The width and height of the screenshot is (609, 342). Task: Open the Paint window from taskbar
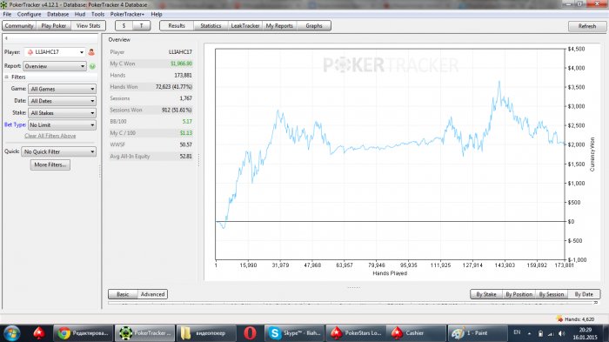(478, 333)
